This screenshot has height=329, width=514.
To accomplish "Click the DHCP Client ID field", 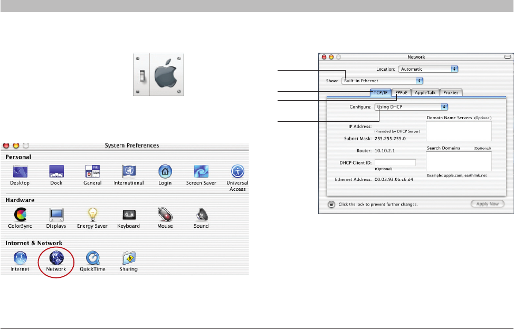I will pyautogui.click(x=395, y=163).
